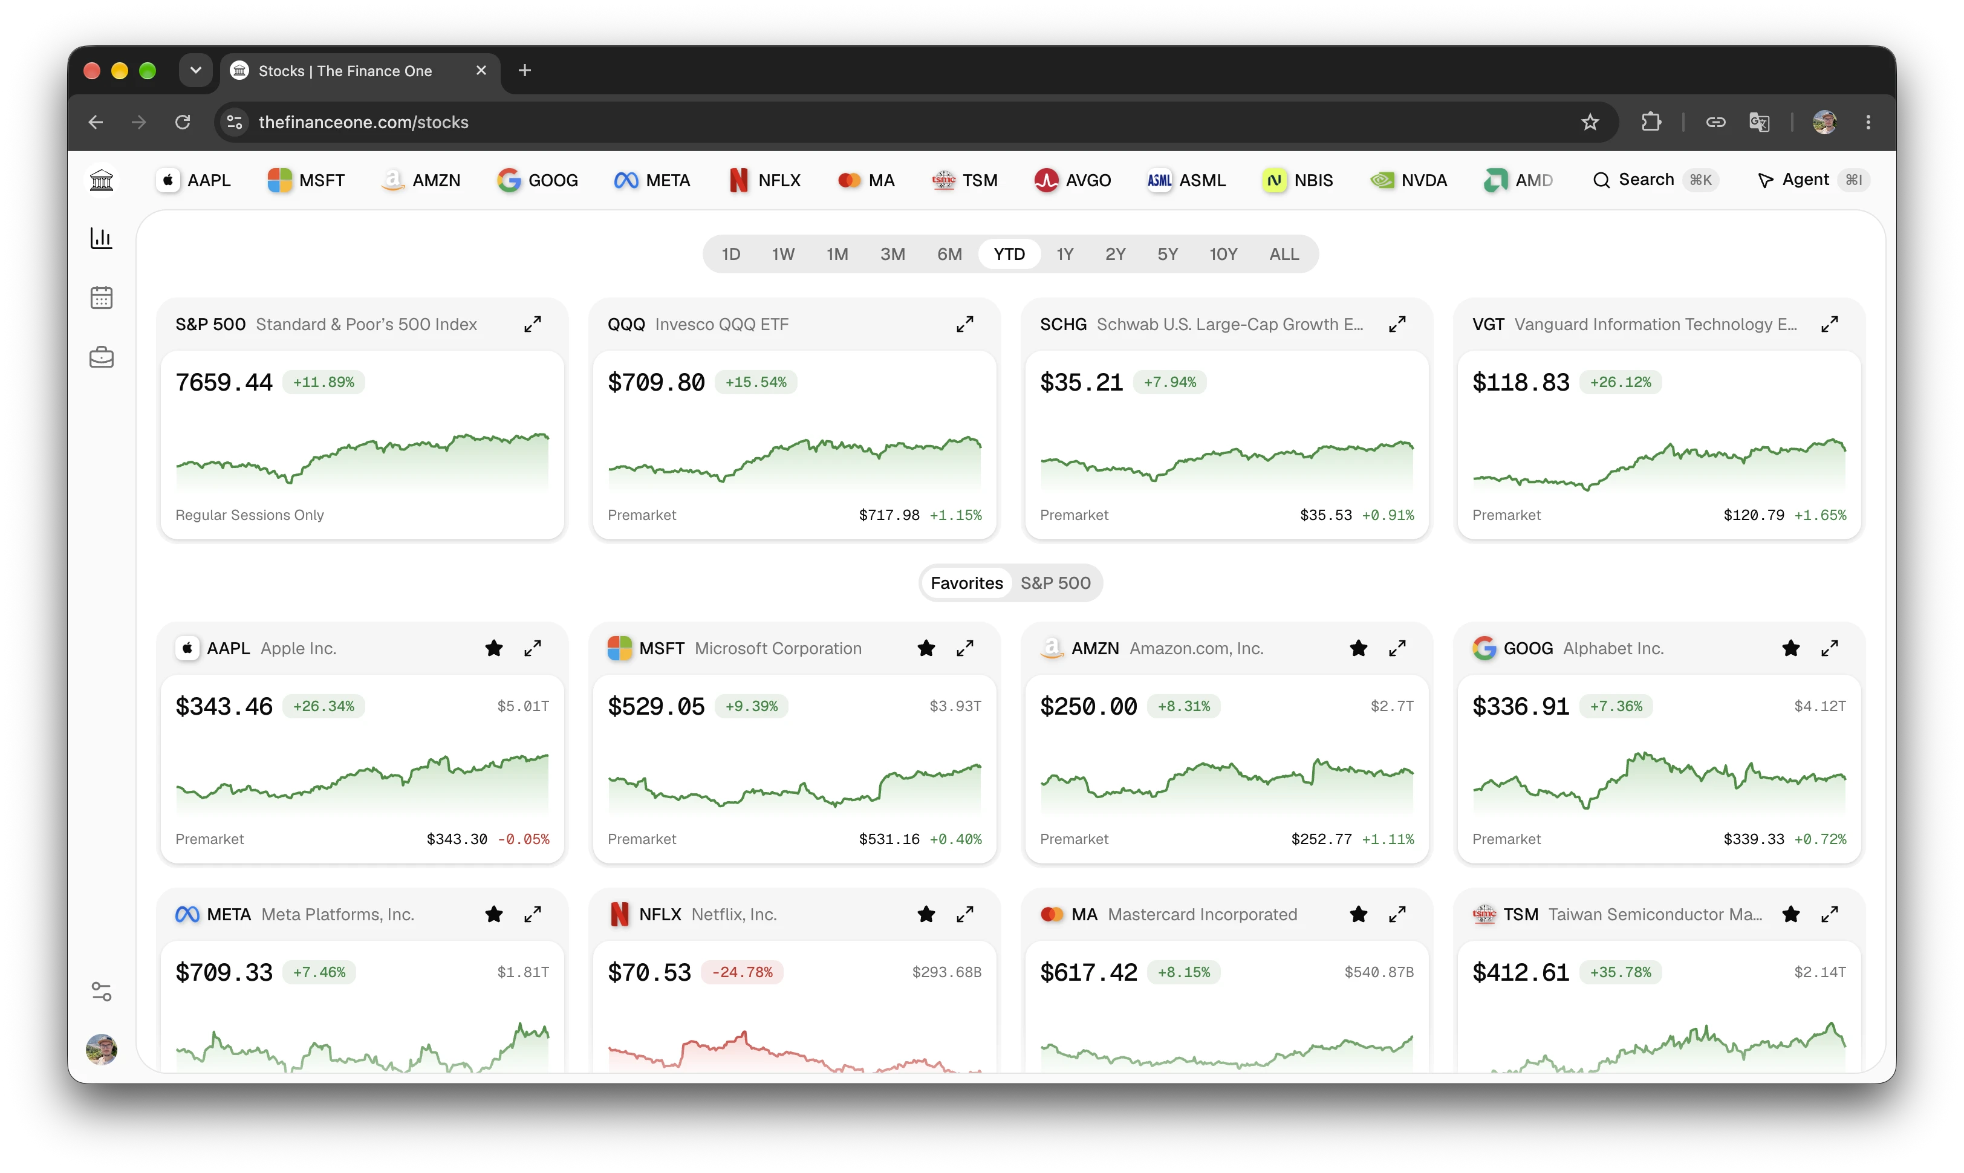Image resolution: width=1964 pixels, height=1173 pixels.
Task: Switch the list to S&P 500
Action: pyautogui.click(x=1055, y=583)
